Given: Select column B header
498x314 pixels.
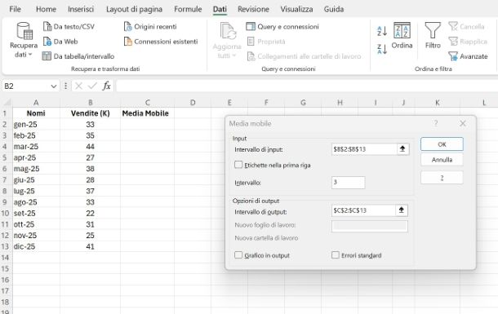Looking at the screenshot, I should click(90, 103).
